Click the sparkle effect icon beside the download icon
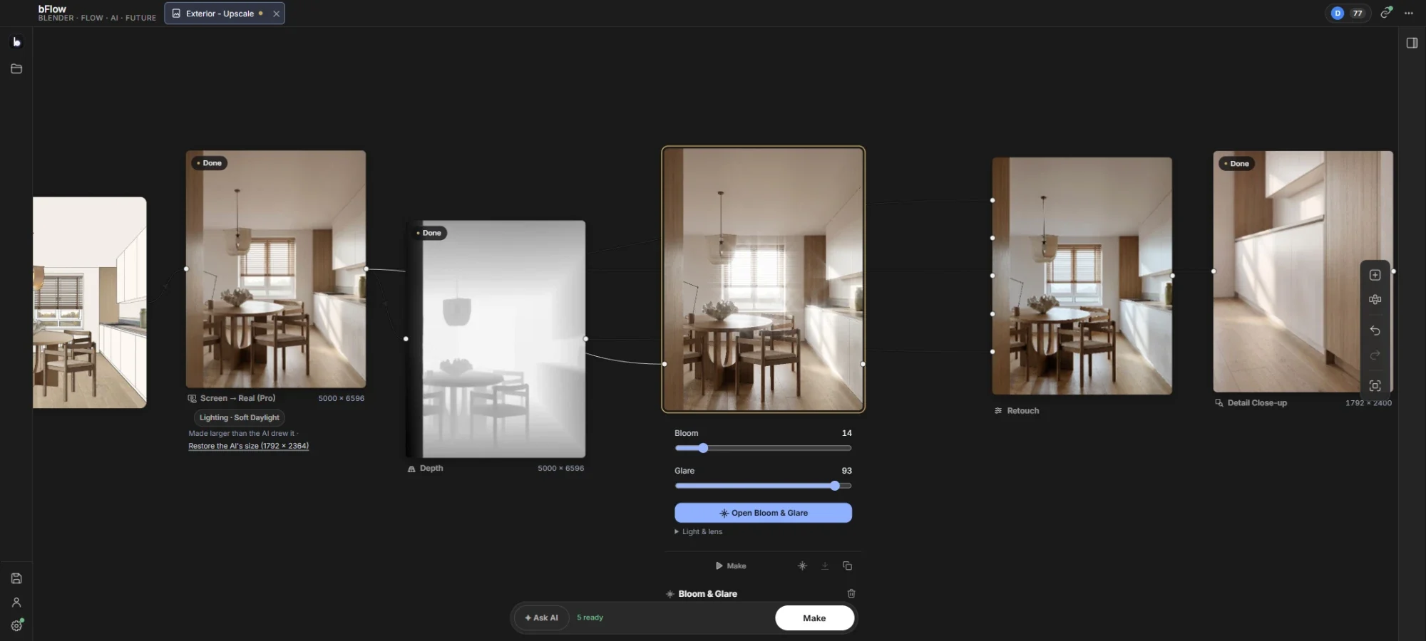Image resolution: width=1426 pixels, height=641 pixels. [x=802, y=566]
